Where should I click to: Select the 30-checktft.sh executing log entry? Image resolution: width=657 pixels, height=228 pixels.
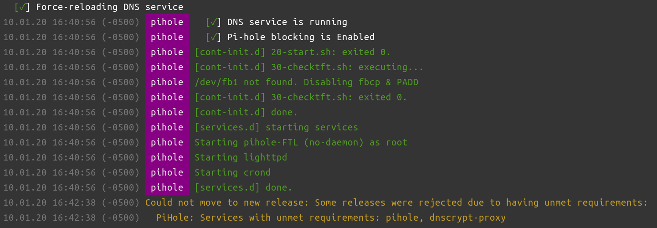coord(309,67)
